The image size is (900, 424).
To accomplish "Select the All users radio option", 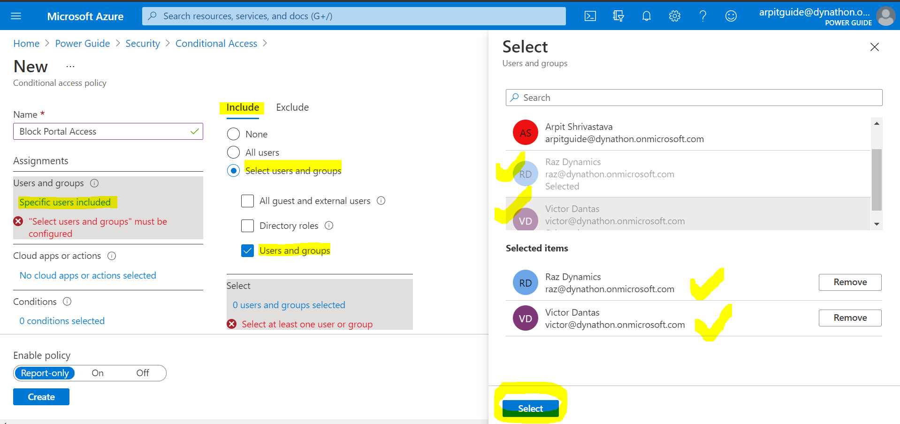I will tap(233, 152).
